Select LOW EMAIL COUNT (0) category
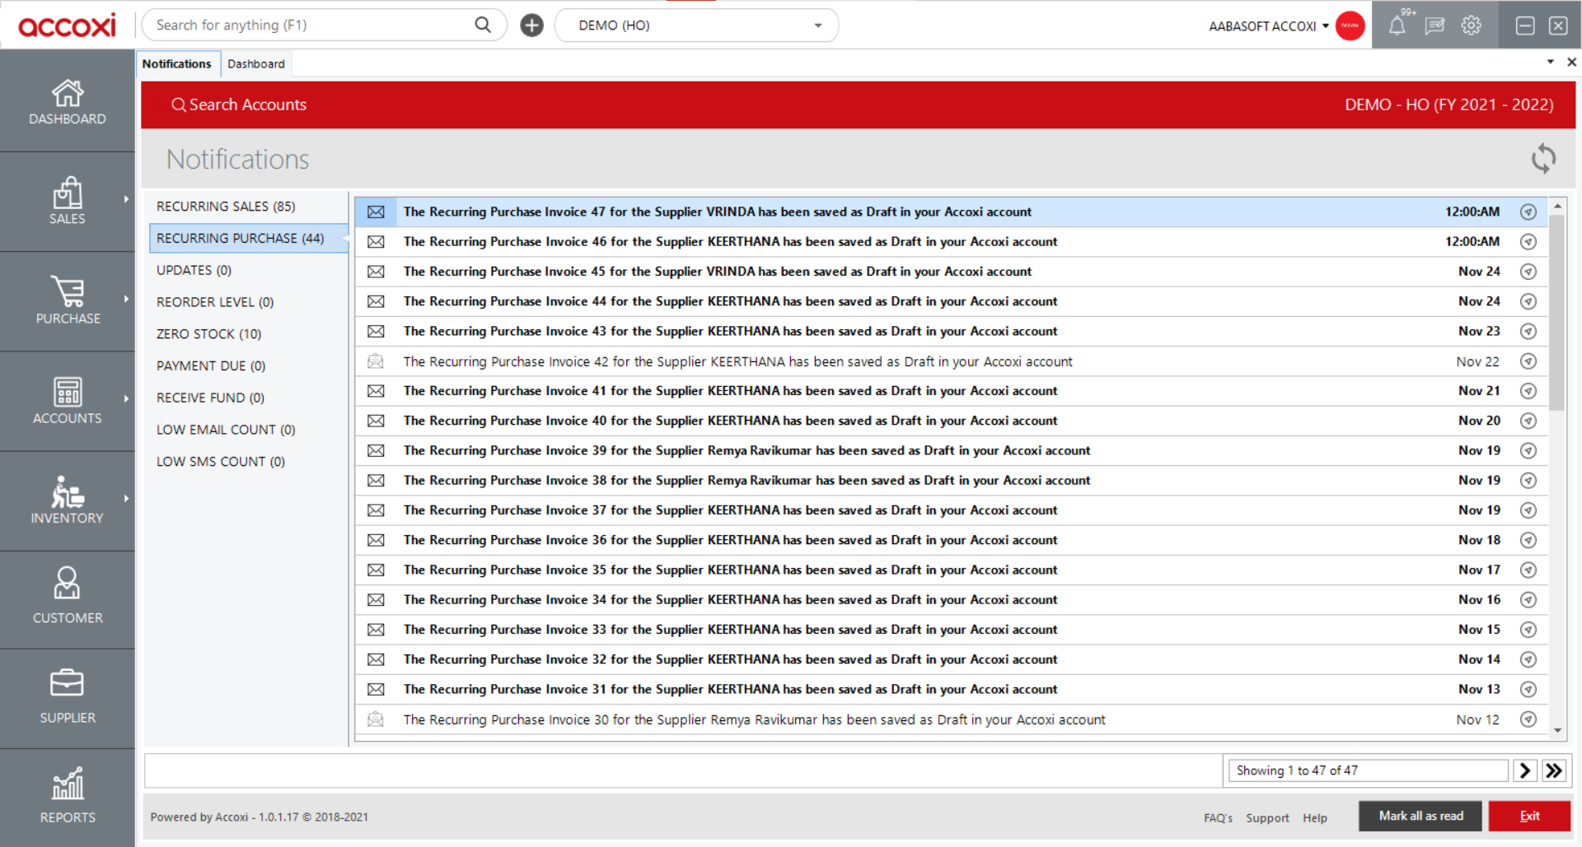1582x847 pixels. pyautogui.click(x=247, y=430)
